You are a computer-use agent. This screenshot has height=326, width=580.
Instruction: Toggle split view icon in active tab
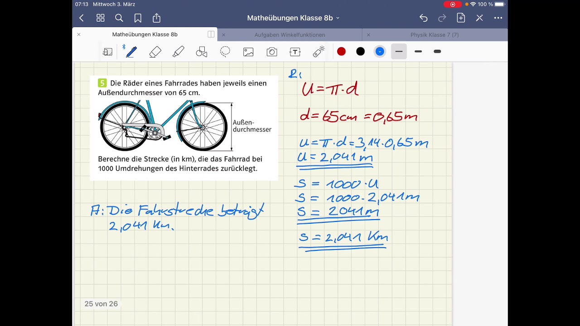tap(211, 34)
